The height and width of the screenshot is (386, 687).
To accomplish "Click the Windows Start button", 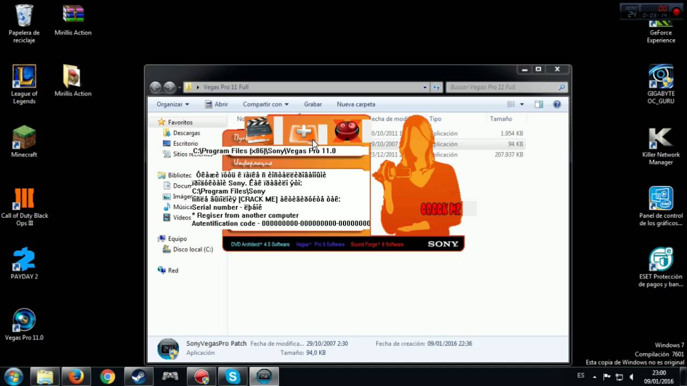I will click(x=13, y=376).
